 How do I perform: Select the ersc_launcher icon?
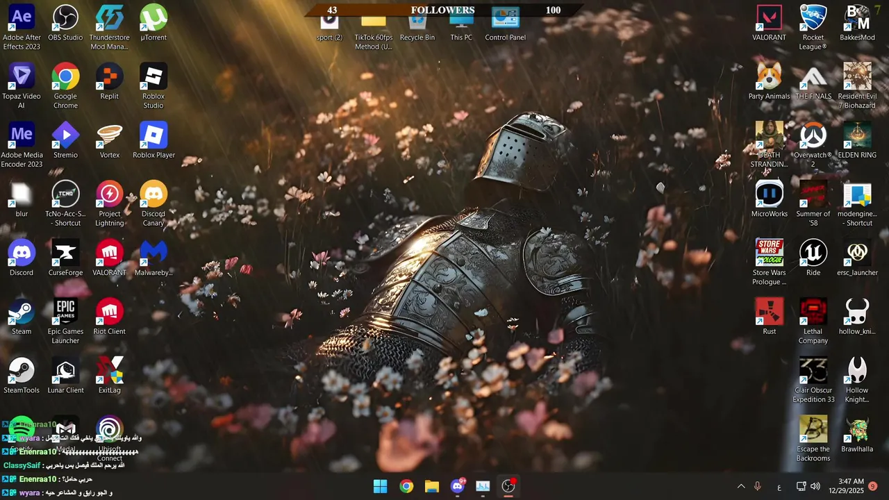tap(857, 259)
